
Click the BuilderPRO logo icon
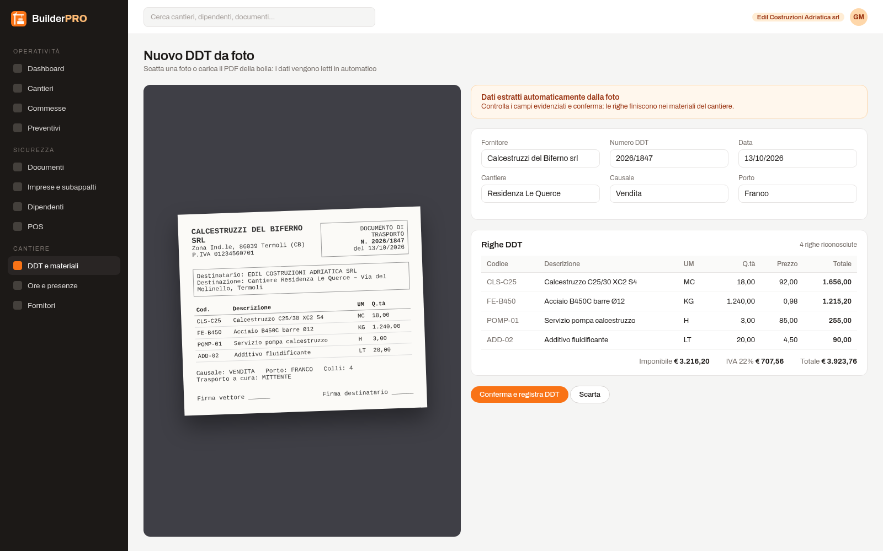(19, 19)
